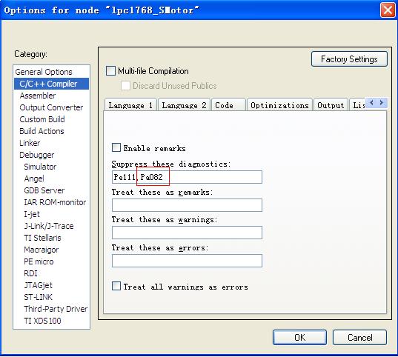Select the Output tab
Image resolution: width=398 pixels, height=357 pixels.
331,105
